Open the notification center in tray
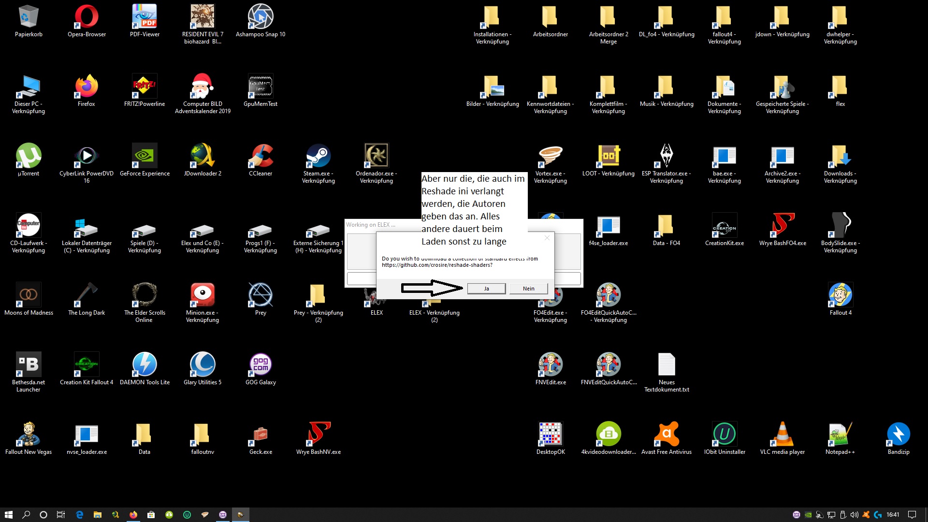This screenshot has width=928, height=522. click(912, 515)
